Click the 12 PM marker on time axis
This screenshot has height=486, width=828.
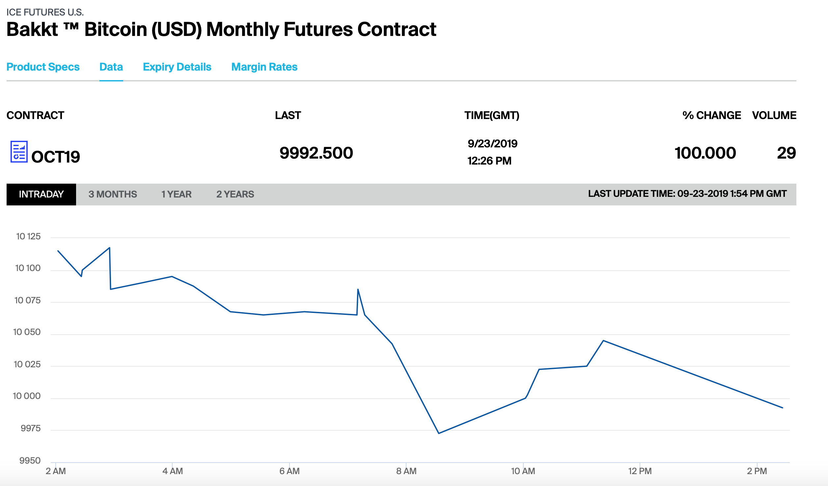tap(640, 471)
